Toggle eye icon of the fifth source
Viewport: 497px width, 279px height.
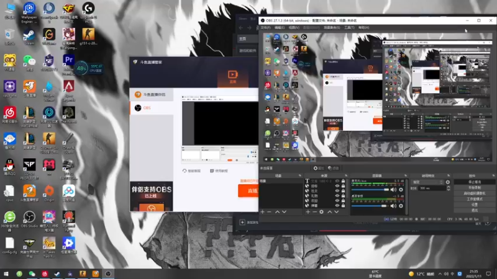coord(337,200)
